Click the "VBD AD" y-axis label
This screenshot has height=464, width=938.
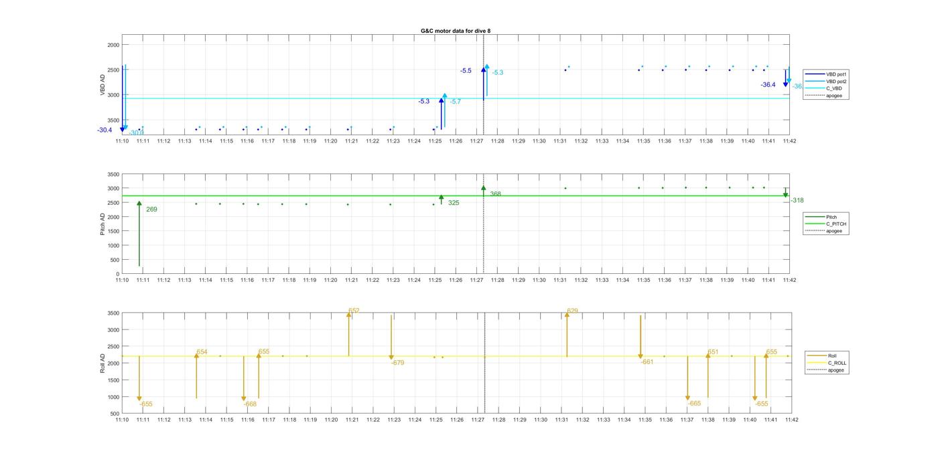tap(103, 84)
